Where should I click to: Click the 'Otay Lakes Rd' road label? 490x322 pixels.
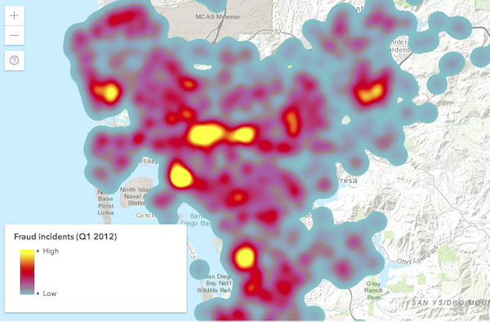[417, 255]
